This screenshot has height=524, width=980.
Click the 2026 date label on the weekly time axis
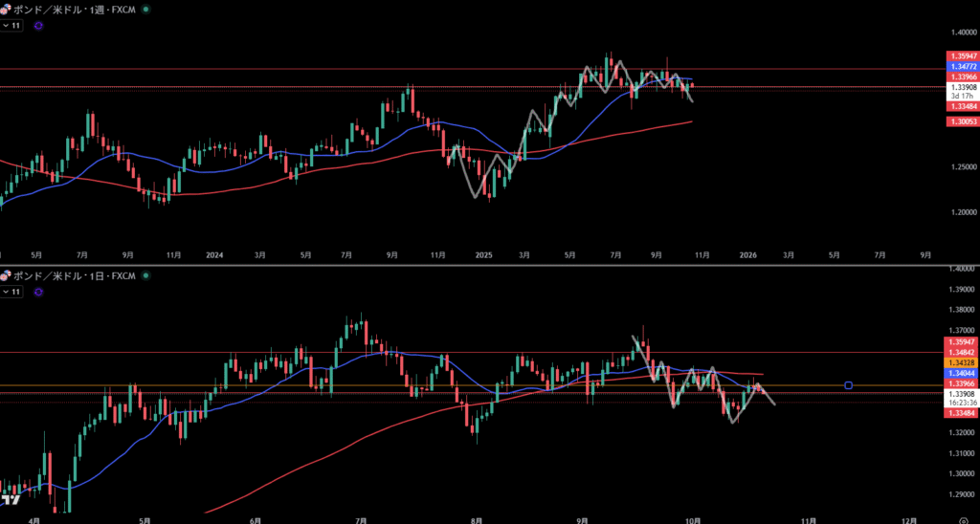click(748, 255)
